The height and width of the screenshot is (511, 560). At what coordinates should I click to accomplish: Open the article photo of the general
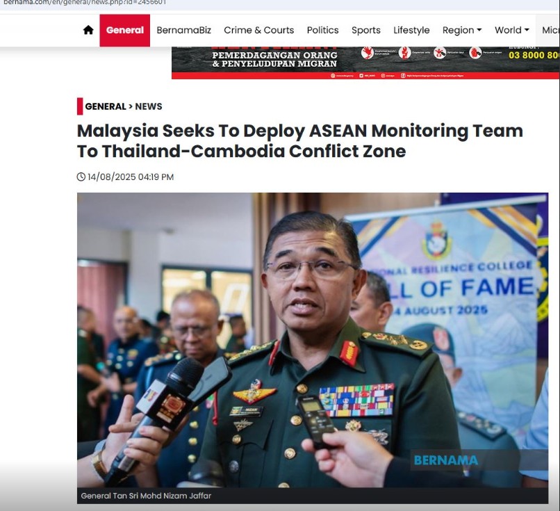[313, 340]
